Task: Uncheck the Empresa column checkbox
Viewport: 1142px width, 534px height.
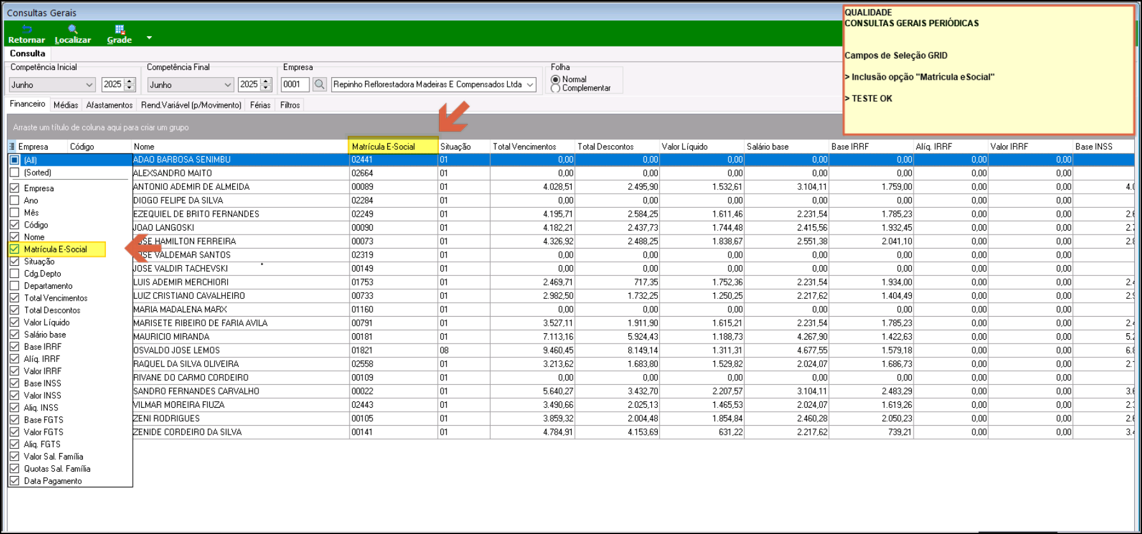Action: pos(15,188)
